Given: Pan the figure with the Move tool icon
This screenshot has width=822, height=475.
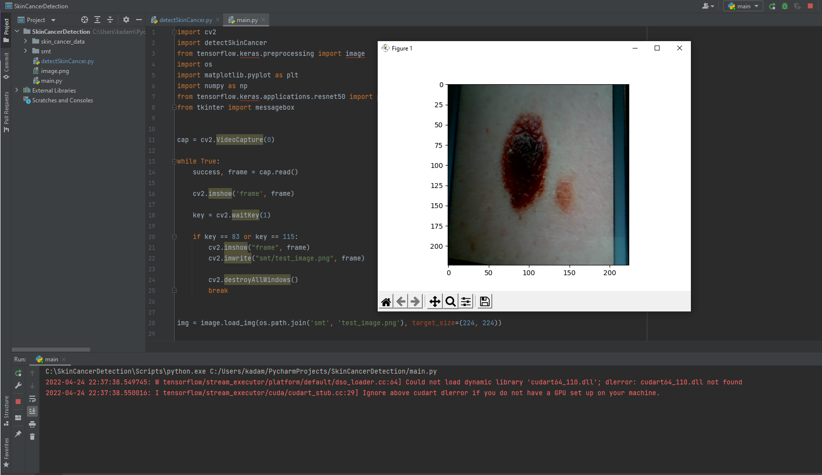Looking at the screenshot, I should [x=434, y=301].
